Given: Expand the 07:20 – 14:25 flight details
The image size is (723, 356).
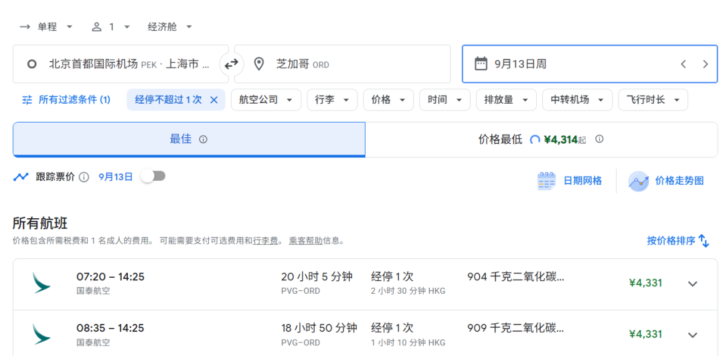Looking at the screenshot, I should click(x=693, y=283).
